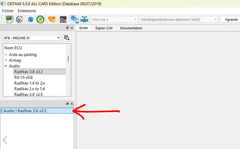This screenshot has height=149, width=240.
Task: Switch to the Ecran tab
Action: point(84,28)
